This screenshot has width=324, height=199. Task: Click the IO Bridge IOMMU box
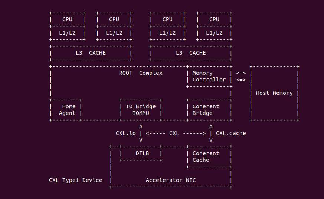pos(141,110)
